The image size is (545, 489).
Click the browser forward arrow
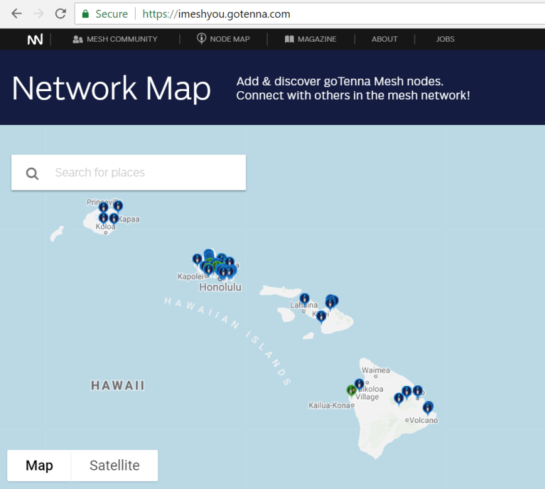click(x=38, y=13)
